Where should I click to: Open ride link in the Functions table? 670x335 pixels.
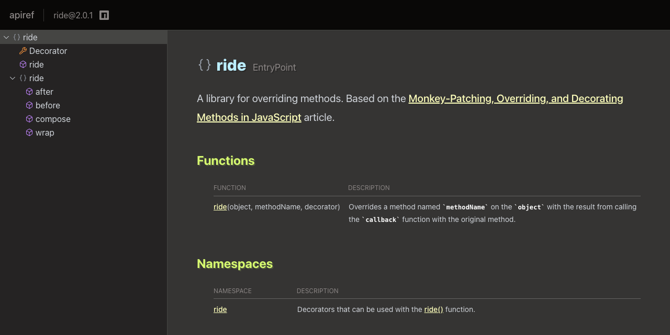220,207
